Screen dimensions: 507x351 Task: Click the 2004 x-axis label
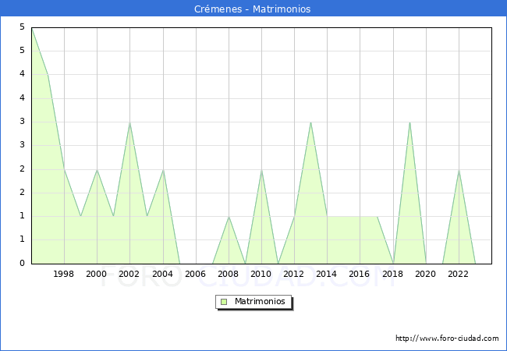pos(163,274)
